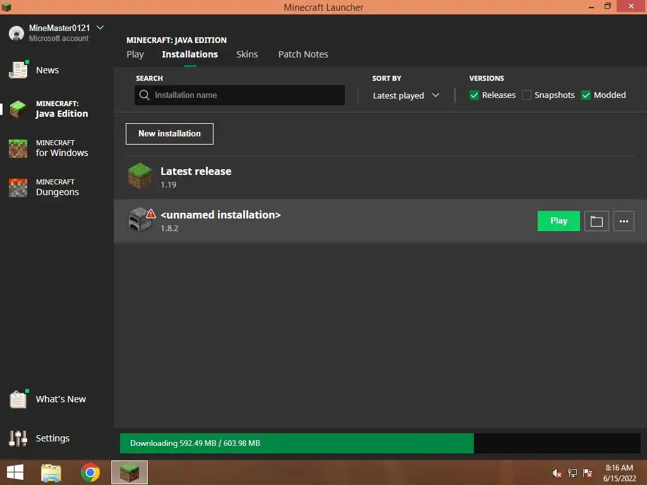Select Minecraft Dungeons lava block icon
This screenshot has width=647, height=485.
click(x=18, y=188)
